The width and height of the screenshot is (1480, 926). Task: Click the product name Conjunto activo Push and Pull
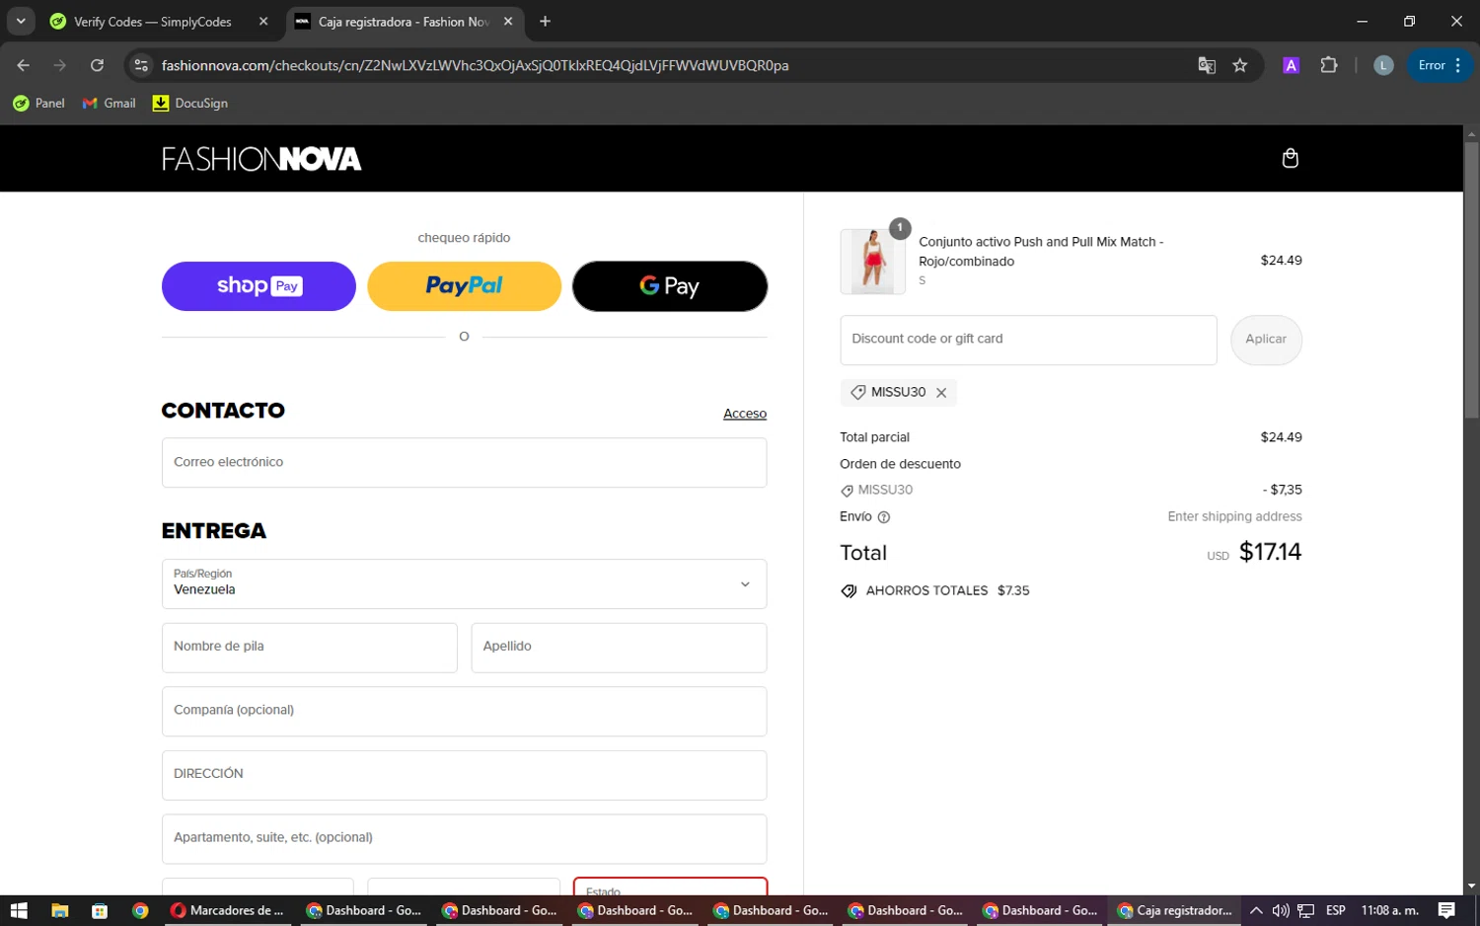1041,252
